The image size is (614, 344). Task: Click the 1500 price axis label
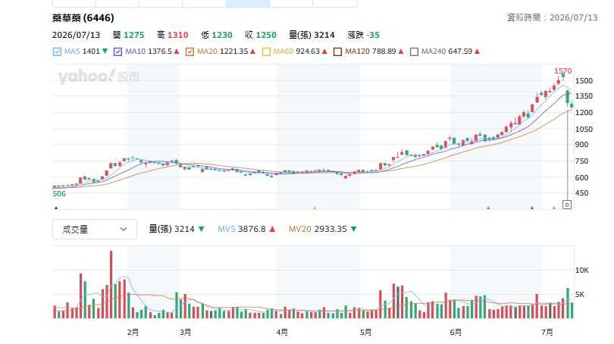pos(584,80)
